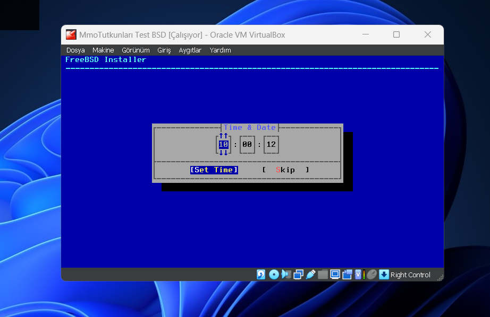490x317 pixels.
Task: Click the optical disc drive status icon
Action: point(274,275)
